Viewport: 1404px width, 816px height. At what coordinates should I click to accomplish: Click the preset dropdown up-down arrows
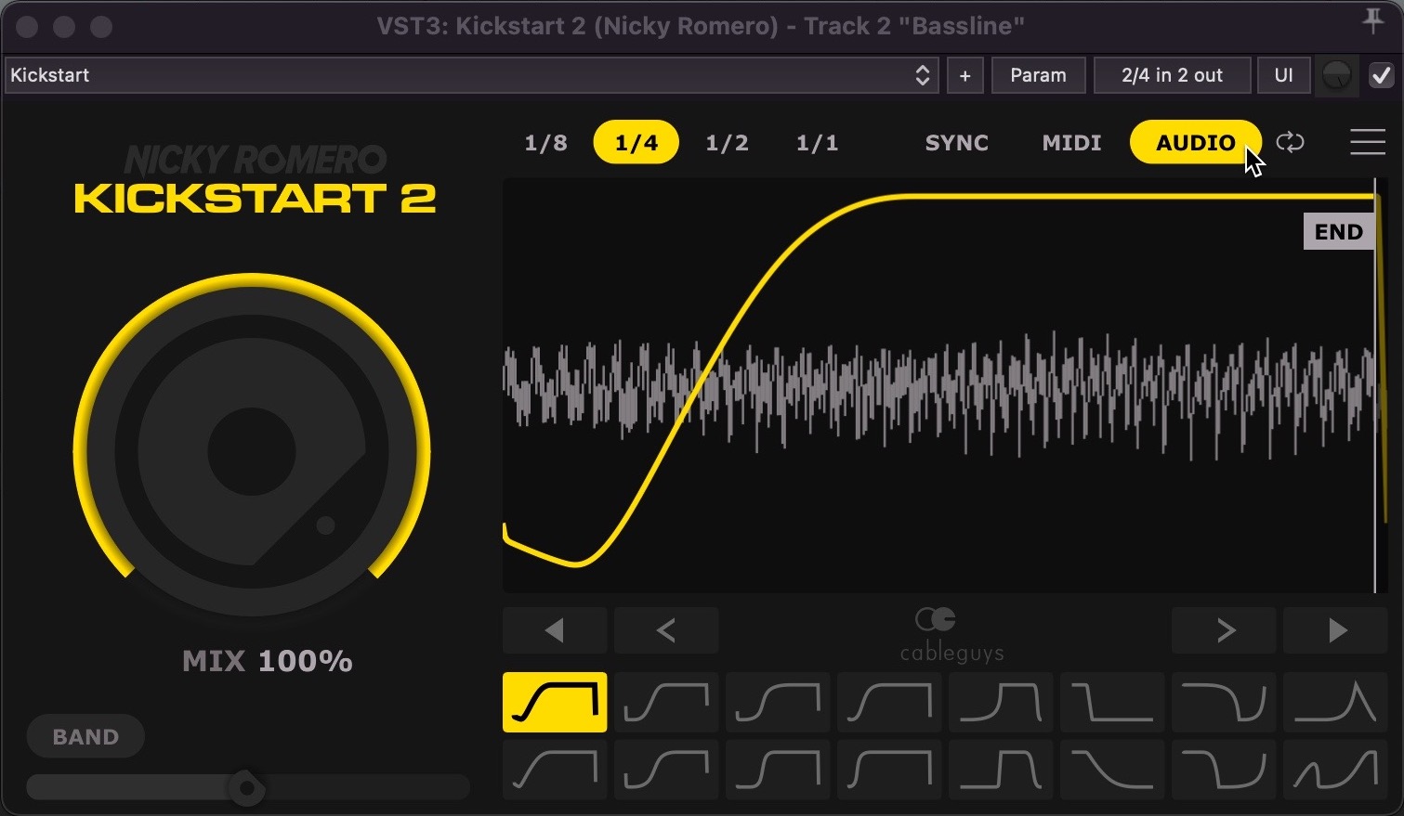[x=922, y=75]
